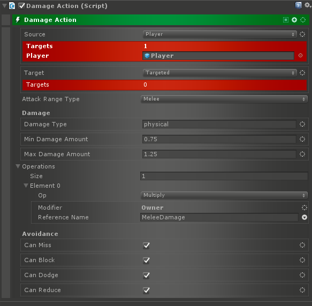The width and height of the screenshot is (312, 306).
Task: Click the C# script icon in header
Action: (12, 6)
